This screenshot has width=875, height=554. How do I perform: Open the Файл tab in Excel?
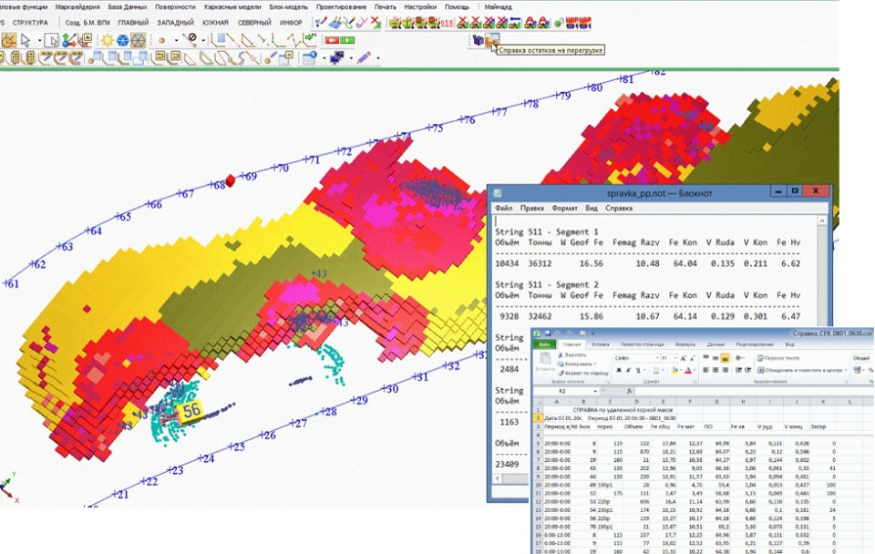click(x=544, y=344)
